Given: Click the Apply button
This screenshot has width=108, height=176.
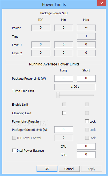Looking at the screenshot, I should point(91,169).
